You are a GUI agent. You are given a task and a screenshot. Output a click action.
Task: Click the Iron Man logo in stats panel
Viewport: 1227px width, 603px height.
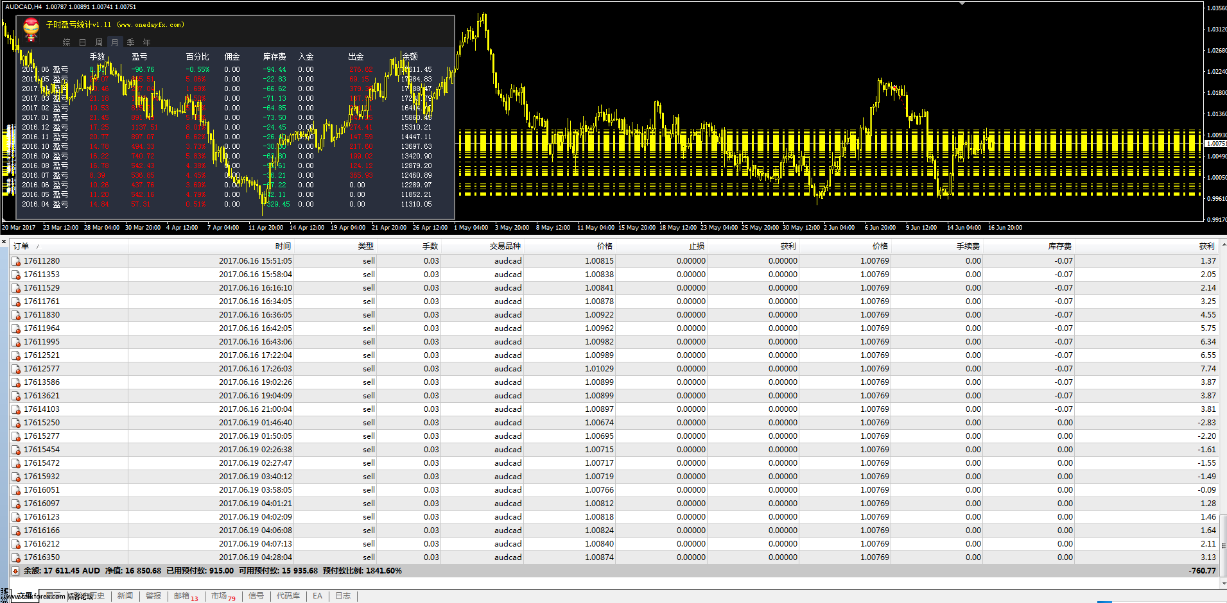(x=31, y=30)
